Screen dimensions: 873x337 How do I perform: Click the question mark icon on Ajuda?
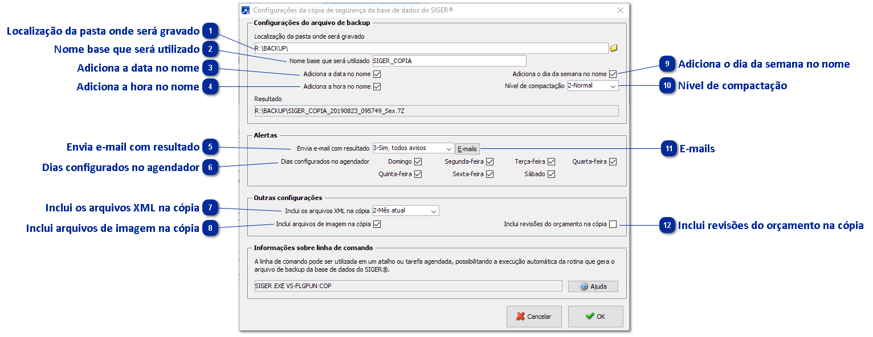pyautogui.click(x=582, y=286)
